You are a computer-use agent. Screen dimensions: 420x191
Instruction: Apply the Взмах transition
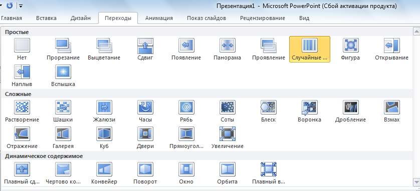pyautogui.click(x=391, y=111)
